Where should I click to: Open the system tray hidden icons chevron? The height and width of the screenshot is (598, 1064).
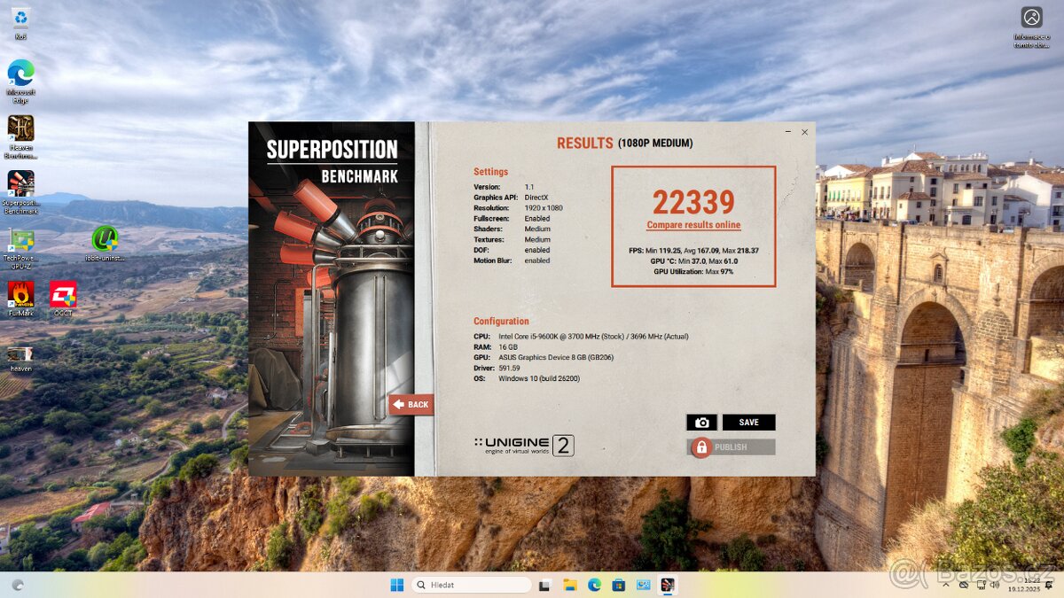pyautogui.click(x=946, y=585)
